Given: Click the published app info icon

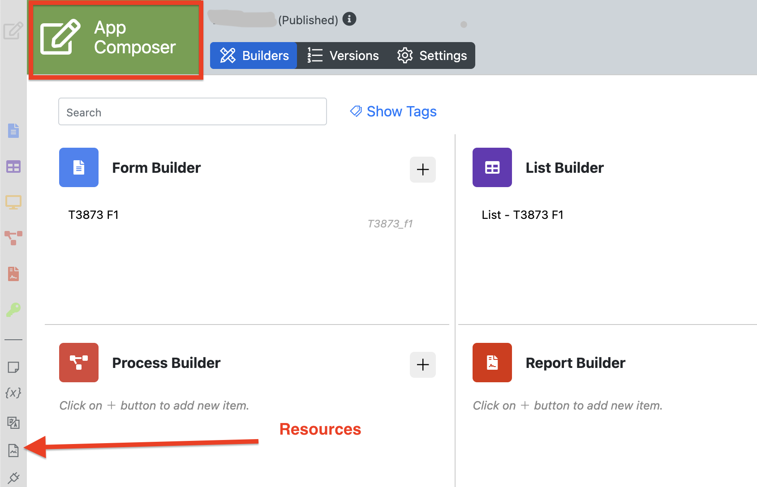Looking at the screenshot, I should coord(349,19).
